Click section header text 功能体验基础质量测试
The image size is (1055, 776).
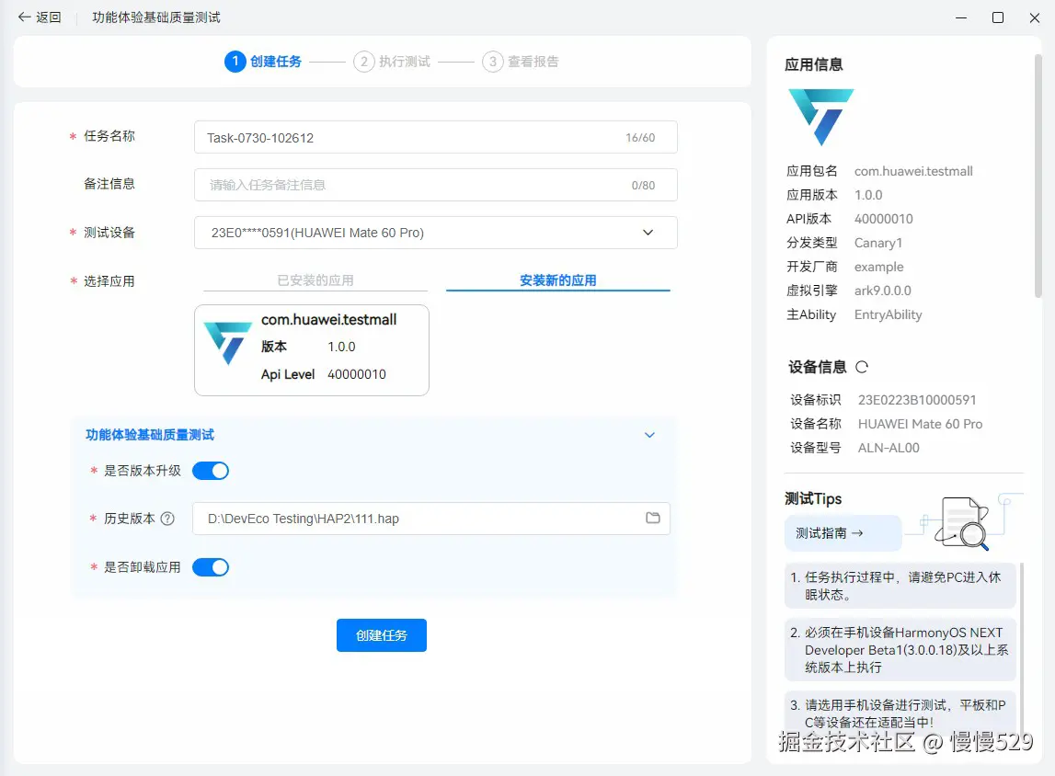[x=149, y=435]
